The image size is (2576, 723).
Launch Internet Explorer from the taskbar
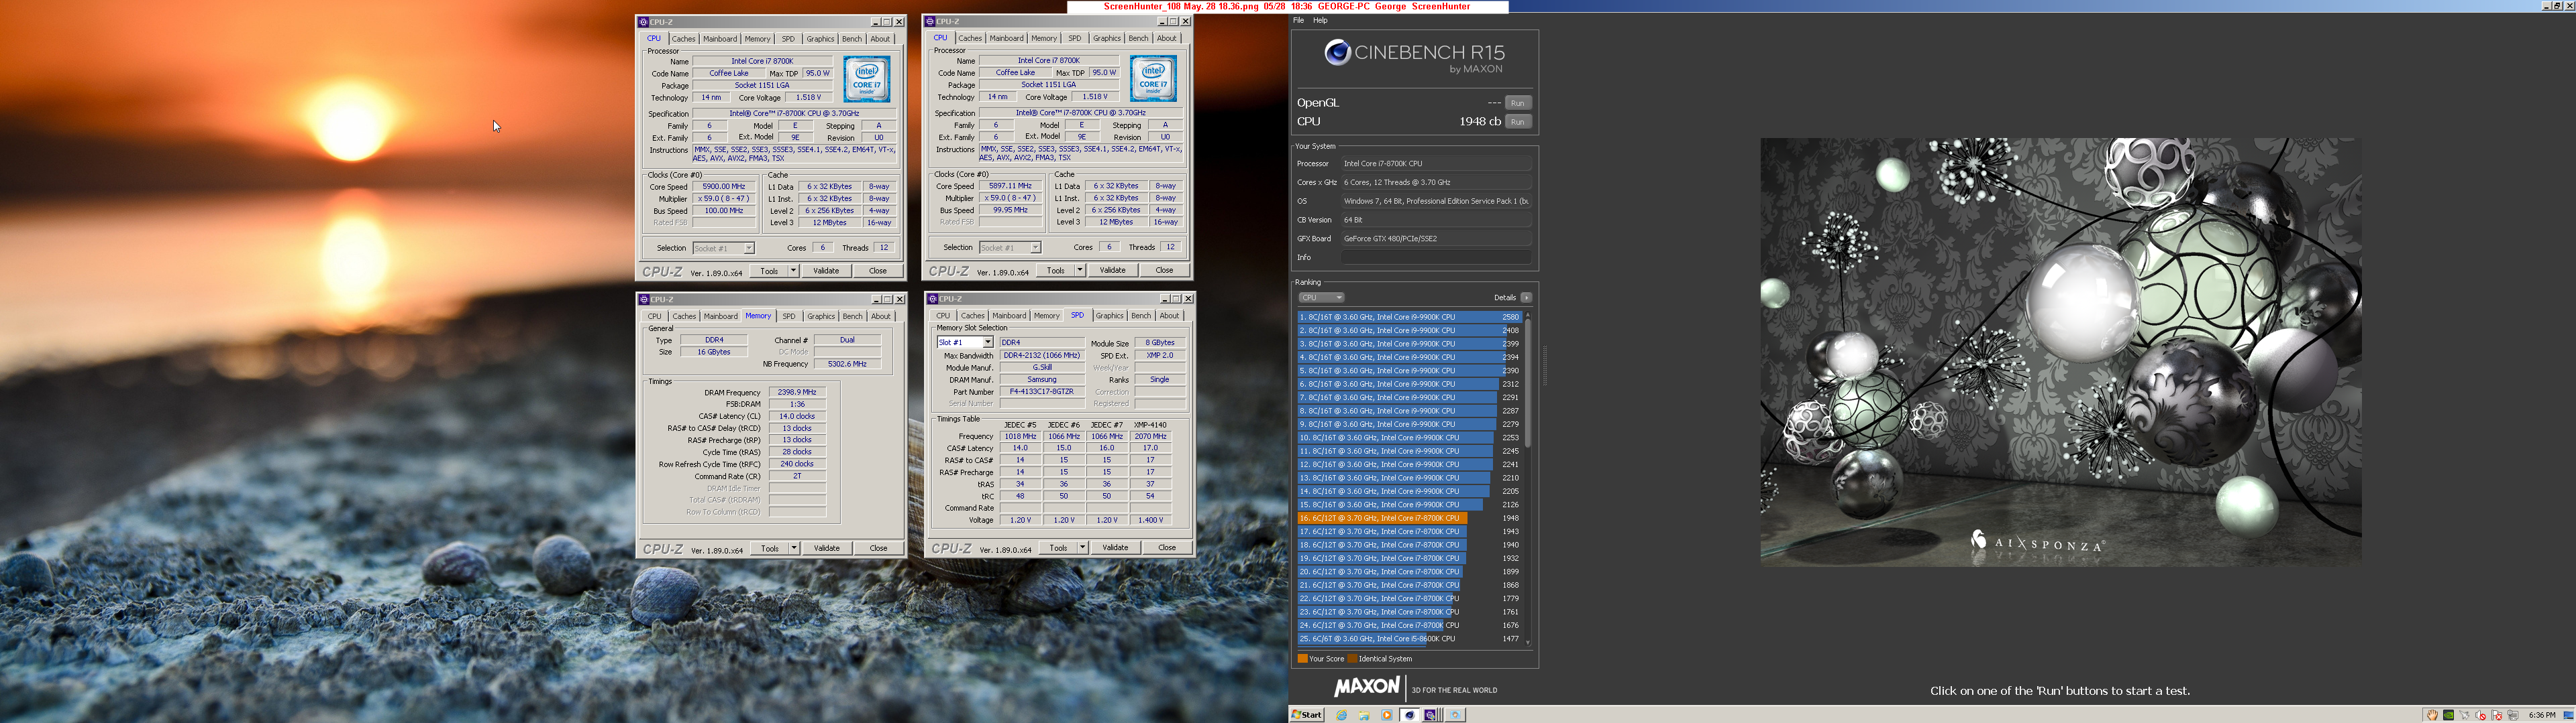point(1341,715)
